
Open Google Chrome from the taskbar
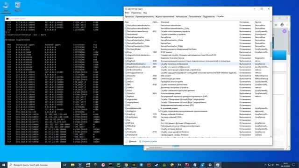pos(126,165)
